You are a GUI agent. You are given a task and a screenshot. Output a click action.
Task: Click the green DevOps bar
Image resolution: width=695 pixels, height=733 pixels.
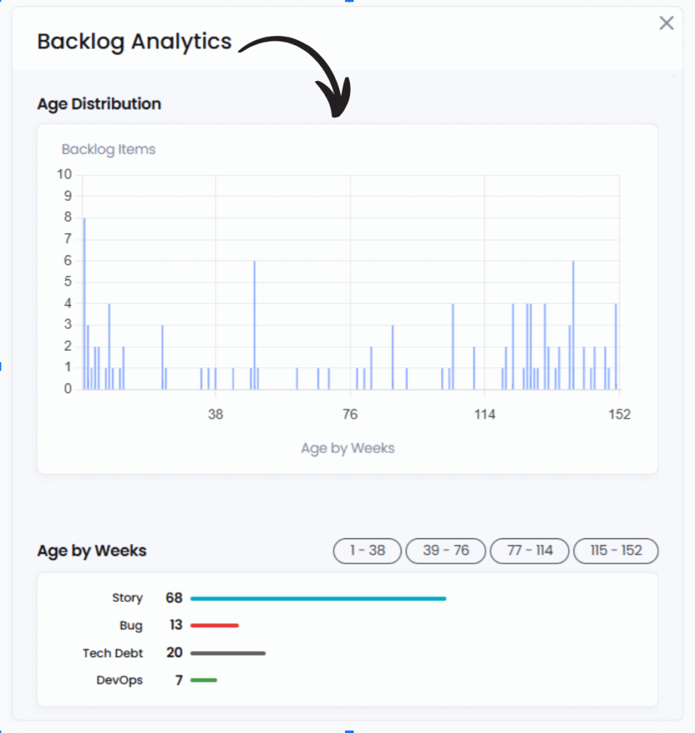click(203, 680)
